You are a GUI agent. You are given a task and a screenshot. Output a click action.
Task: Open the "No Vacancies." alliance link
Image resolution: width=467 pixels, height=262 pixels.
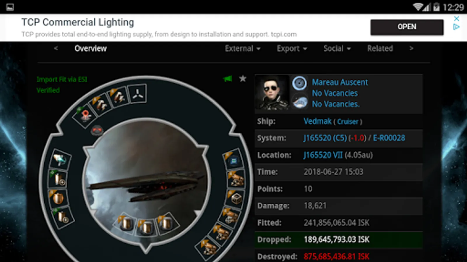pyautogui.click(x=336, y=104)
